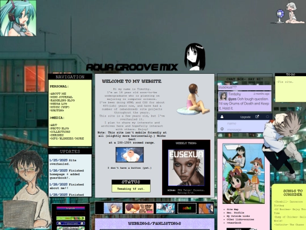The height and width of the screenshot is (230, 306).
Task: Open the >Guestbook link
Action: click(234, 223)
